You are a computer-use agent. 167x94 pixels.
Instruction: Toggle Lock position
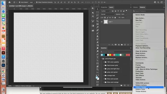point(110,17)
